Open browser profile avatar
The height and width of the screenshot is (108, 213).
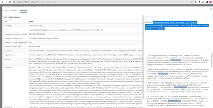point(210,2)
